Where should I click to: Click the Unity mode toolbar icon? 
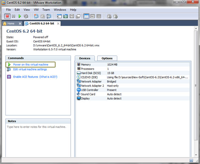[78, 16]
